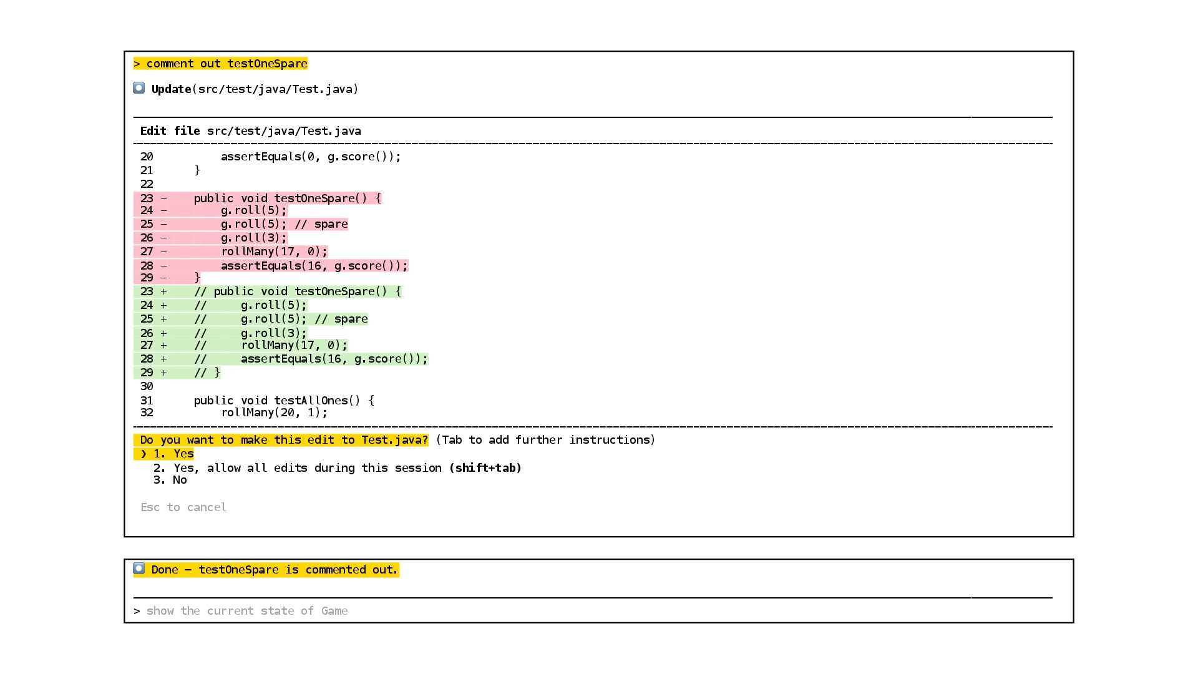
Task: Select option 1. Yes
Action: click(x=173, y=454)
